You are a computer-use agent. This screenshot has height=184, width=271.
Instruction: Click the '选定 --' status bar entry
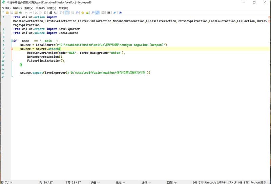[x=121, y=182]
